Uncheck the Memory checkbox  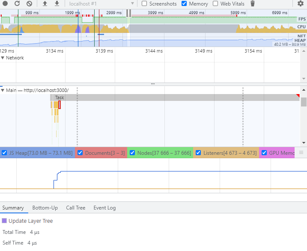tap(184, 3)
